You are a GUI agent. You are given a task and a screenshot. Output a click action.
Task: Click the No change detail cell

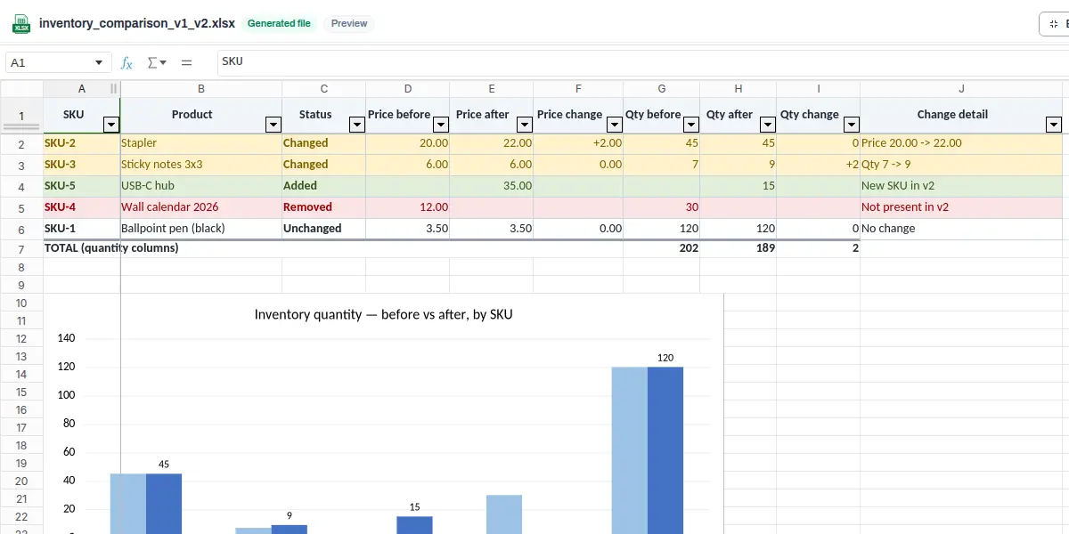pos(962,229)
